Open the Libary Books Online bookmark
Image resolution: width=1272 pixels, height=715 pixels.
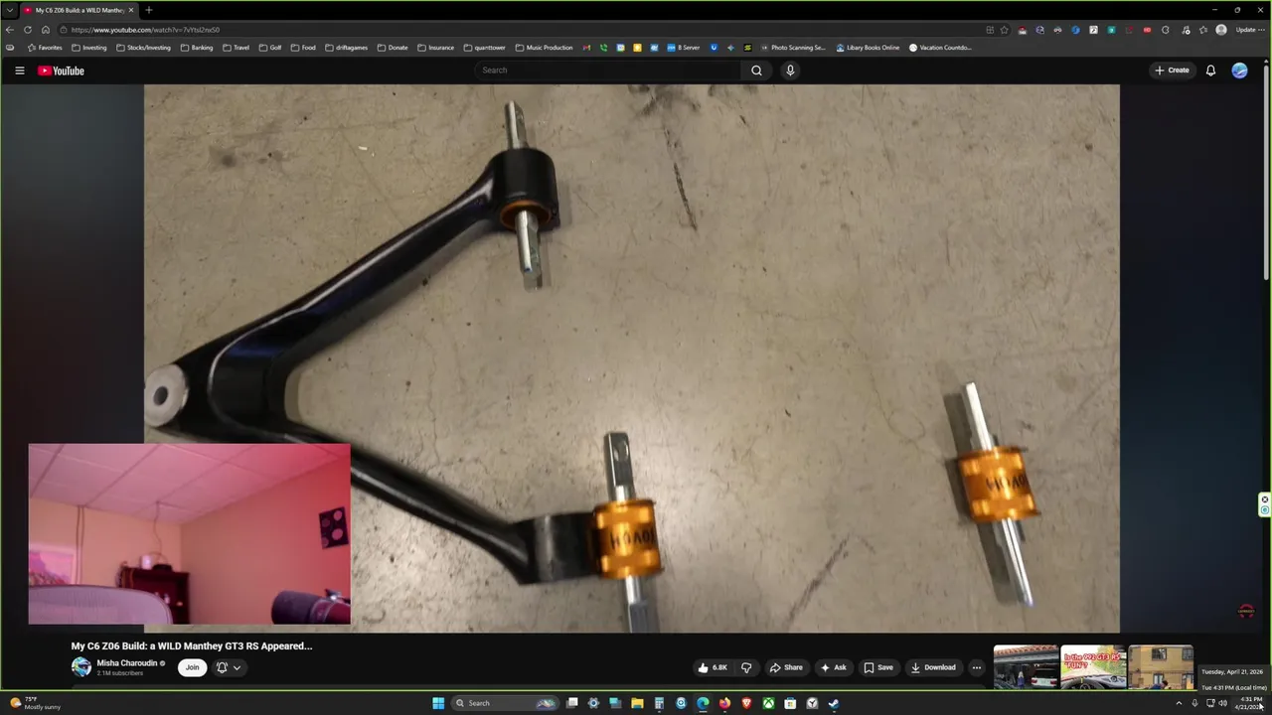[868, 48]
